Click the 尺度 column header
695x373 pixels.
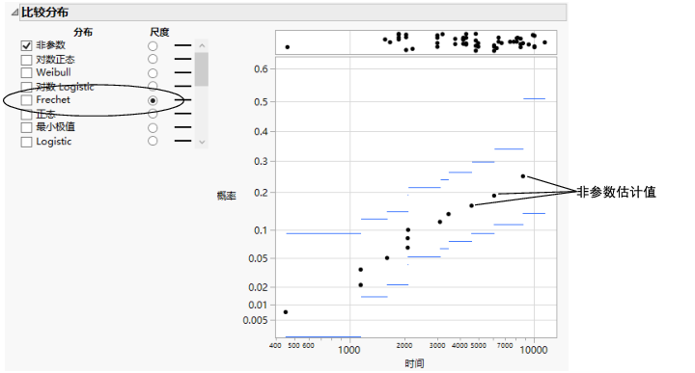click(159, 32)
